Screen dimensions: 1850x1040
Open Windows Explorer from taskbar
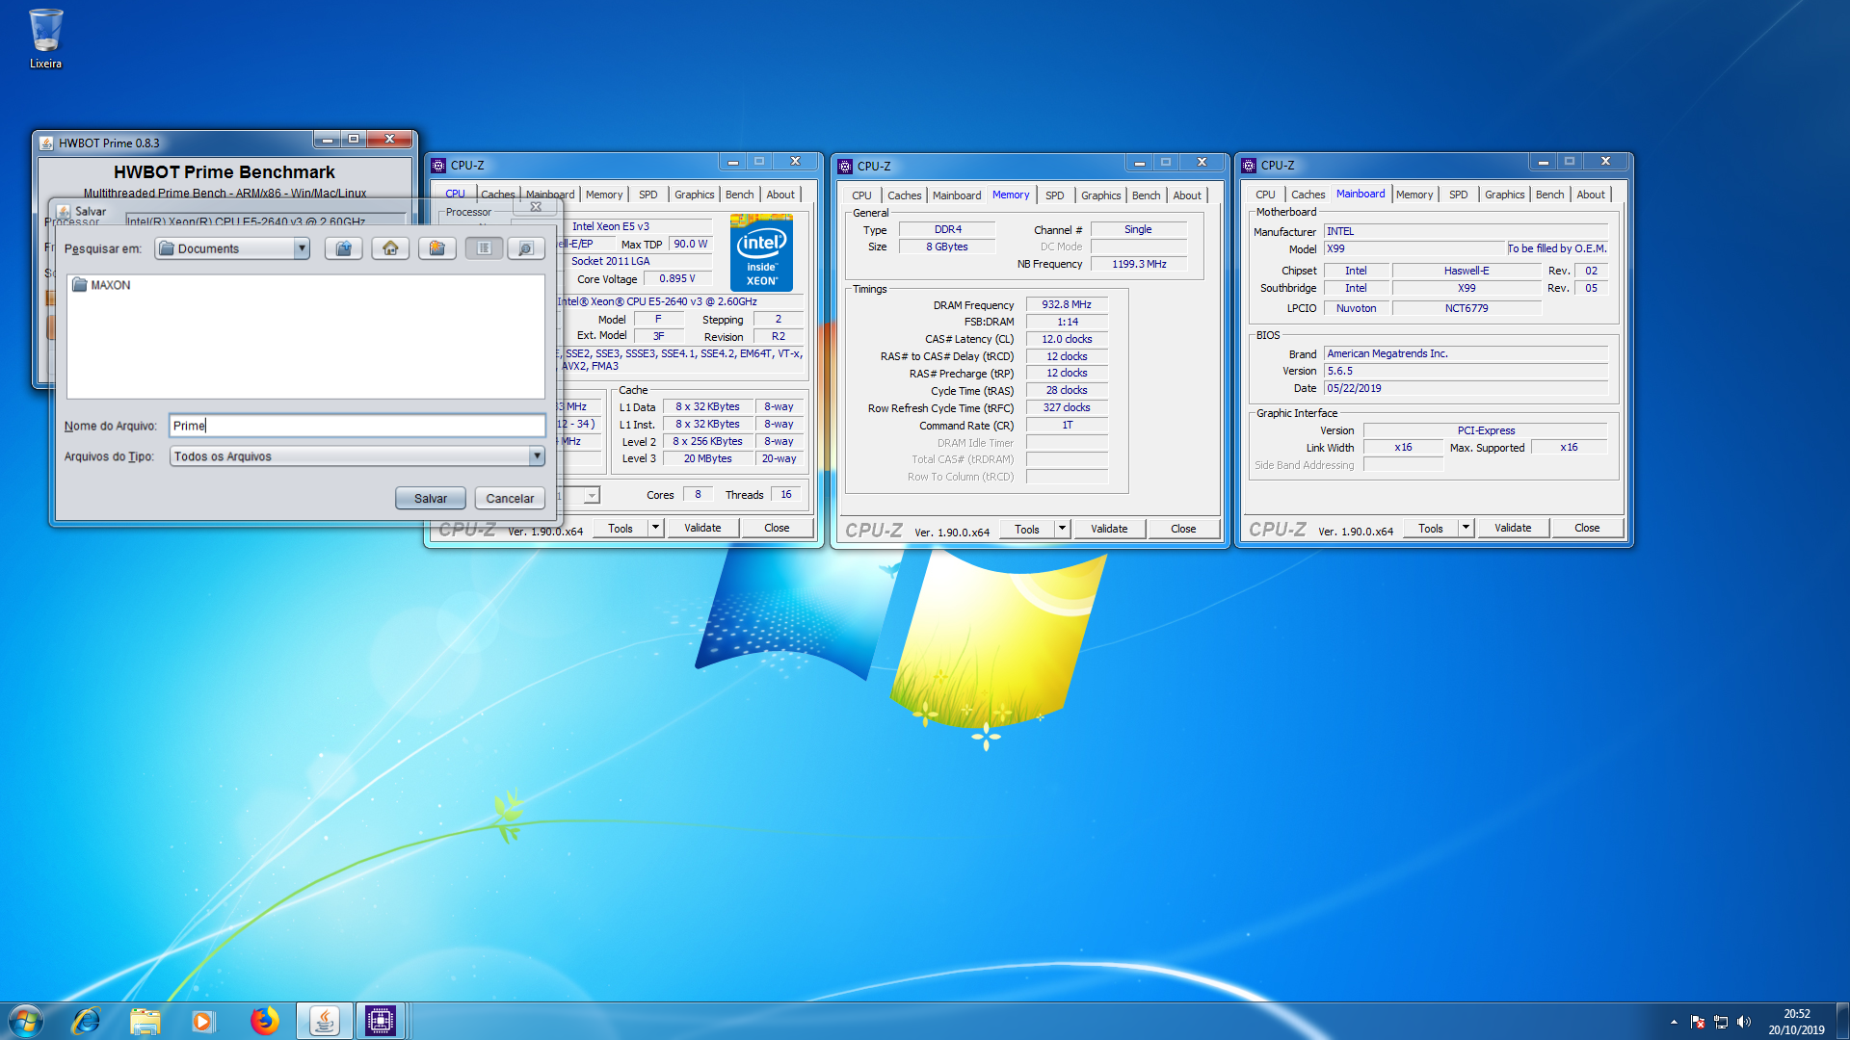[x=145, y=1021]
